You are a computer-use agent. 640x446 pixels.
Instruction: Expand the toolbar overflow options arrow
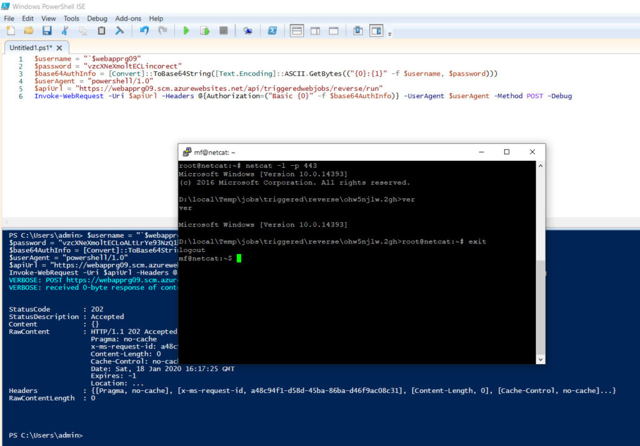pos(390,34)
